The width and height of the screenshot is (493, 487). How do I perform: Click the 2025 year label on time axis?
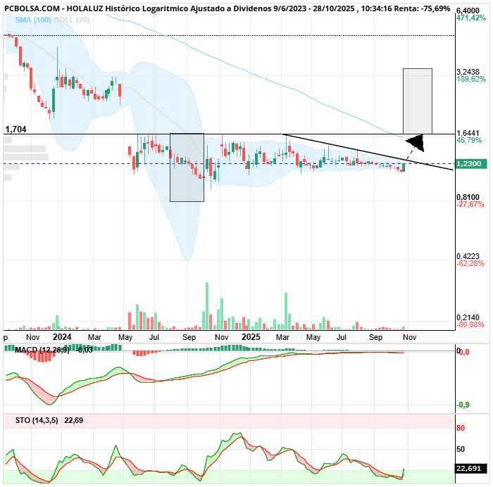251,336
